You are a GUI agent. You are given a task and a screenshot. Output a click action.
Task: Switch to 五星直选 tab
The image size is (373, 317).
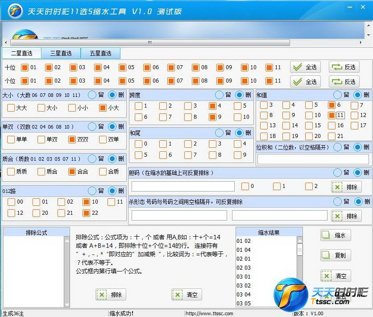101,53
